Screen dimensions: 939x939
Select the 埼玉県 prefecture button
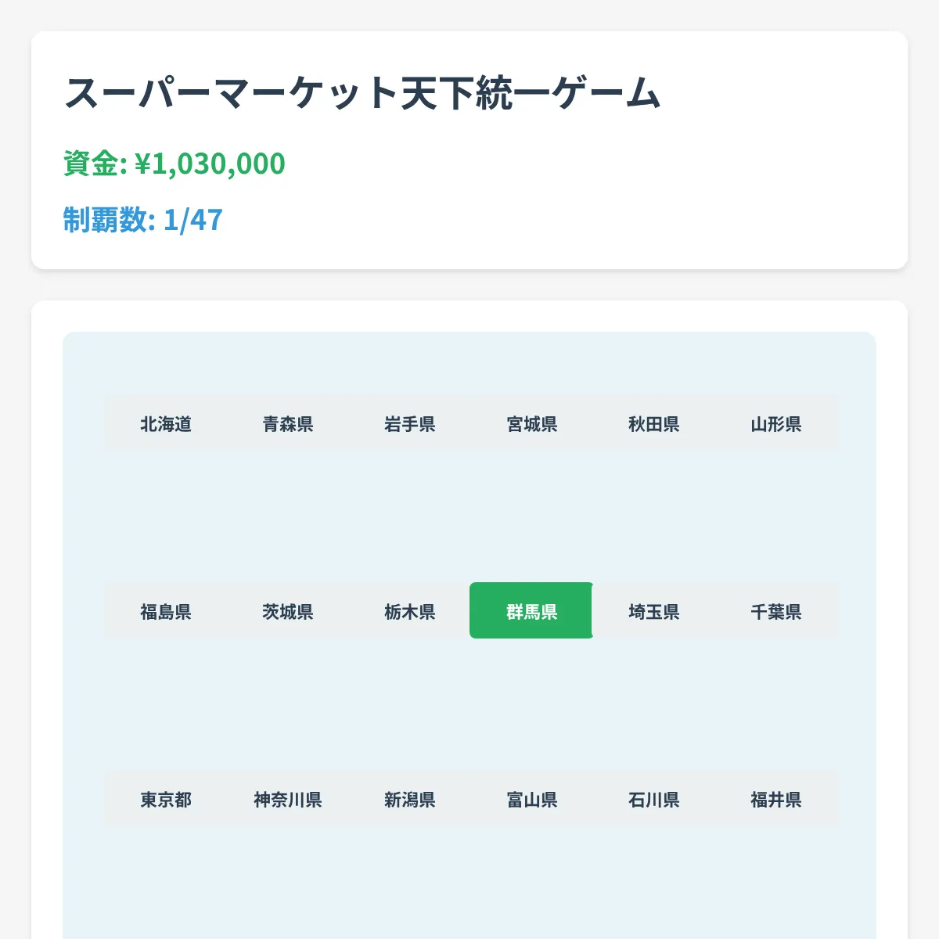click(x=653, y=612)
